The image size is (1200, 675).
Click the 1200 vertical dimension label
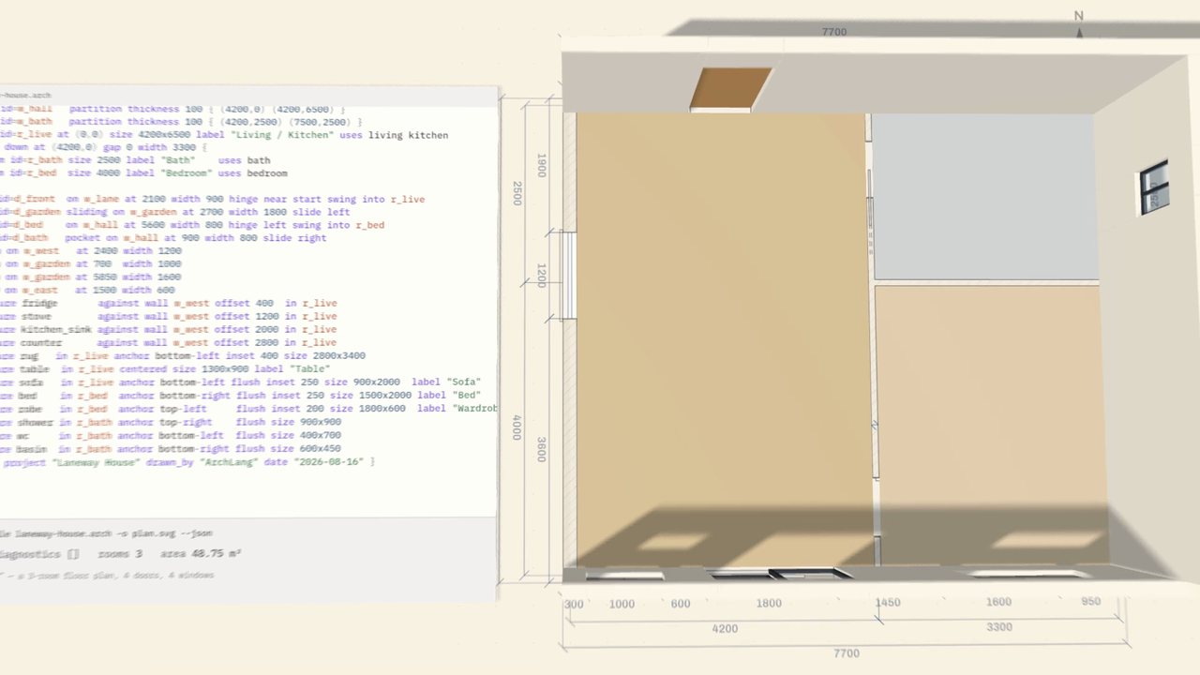(x=541, y=276)
